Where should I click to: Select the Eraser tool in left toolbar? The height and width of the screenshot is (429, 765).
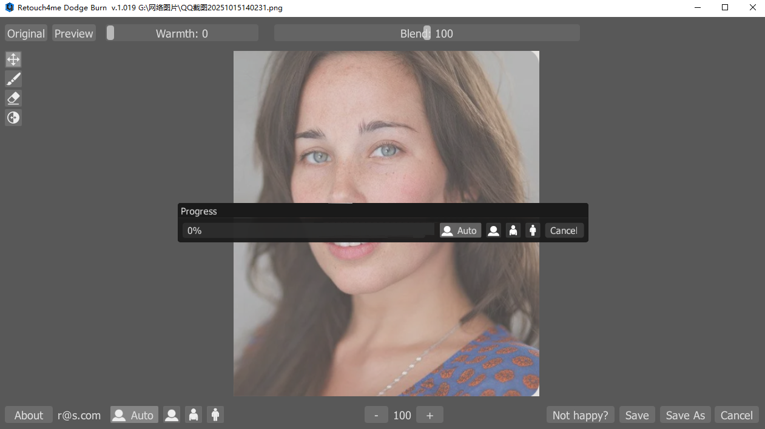[x=13, y=98]
